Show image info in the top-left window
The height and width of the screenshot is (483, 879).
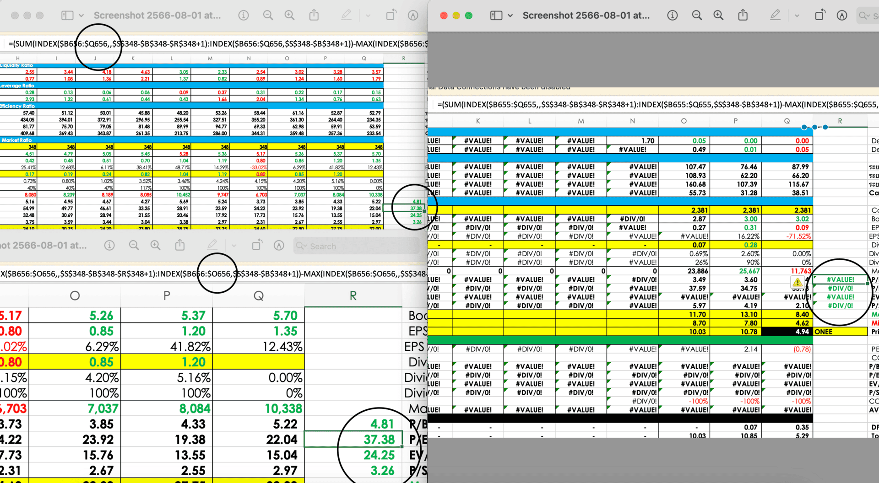(x=244, y=16)
